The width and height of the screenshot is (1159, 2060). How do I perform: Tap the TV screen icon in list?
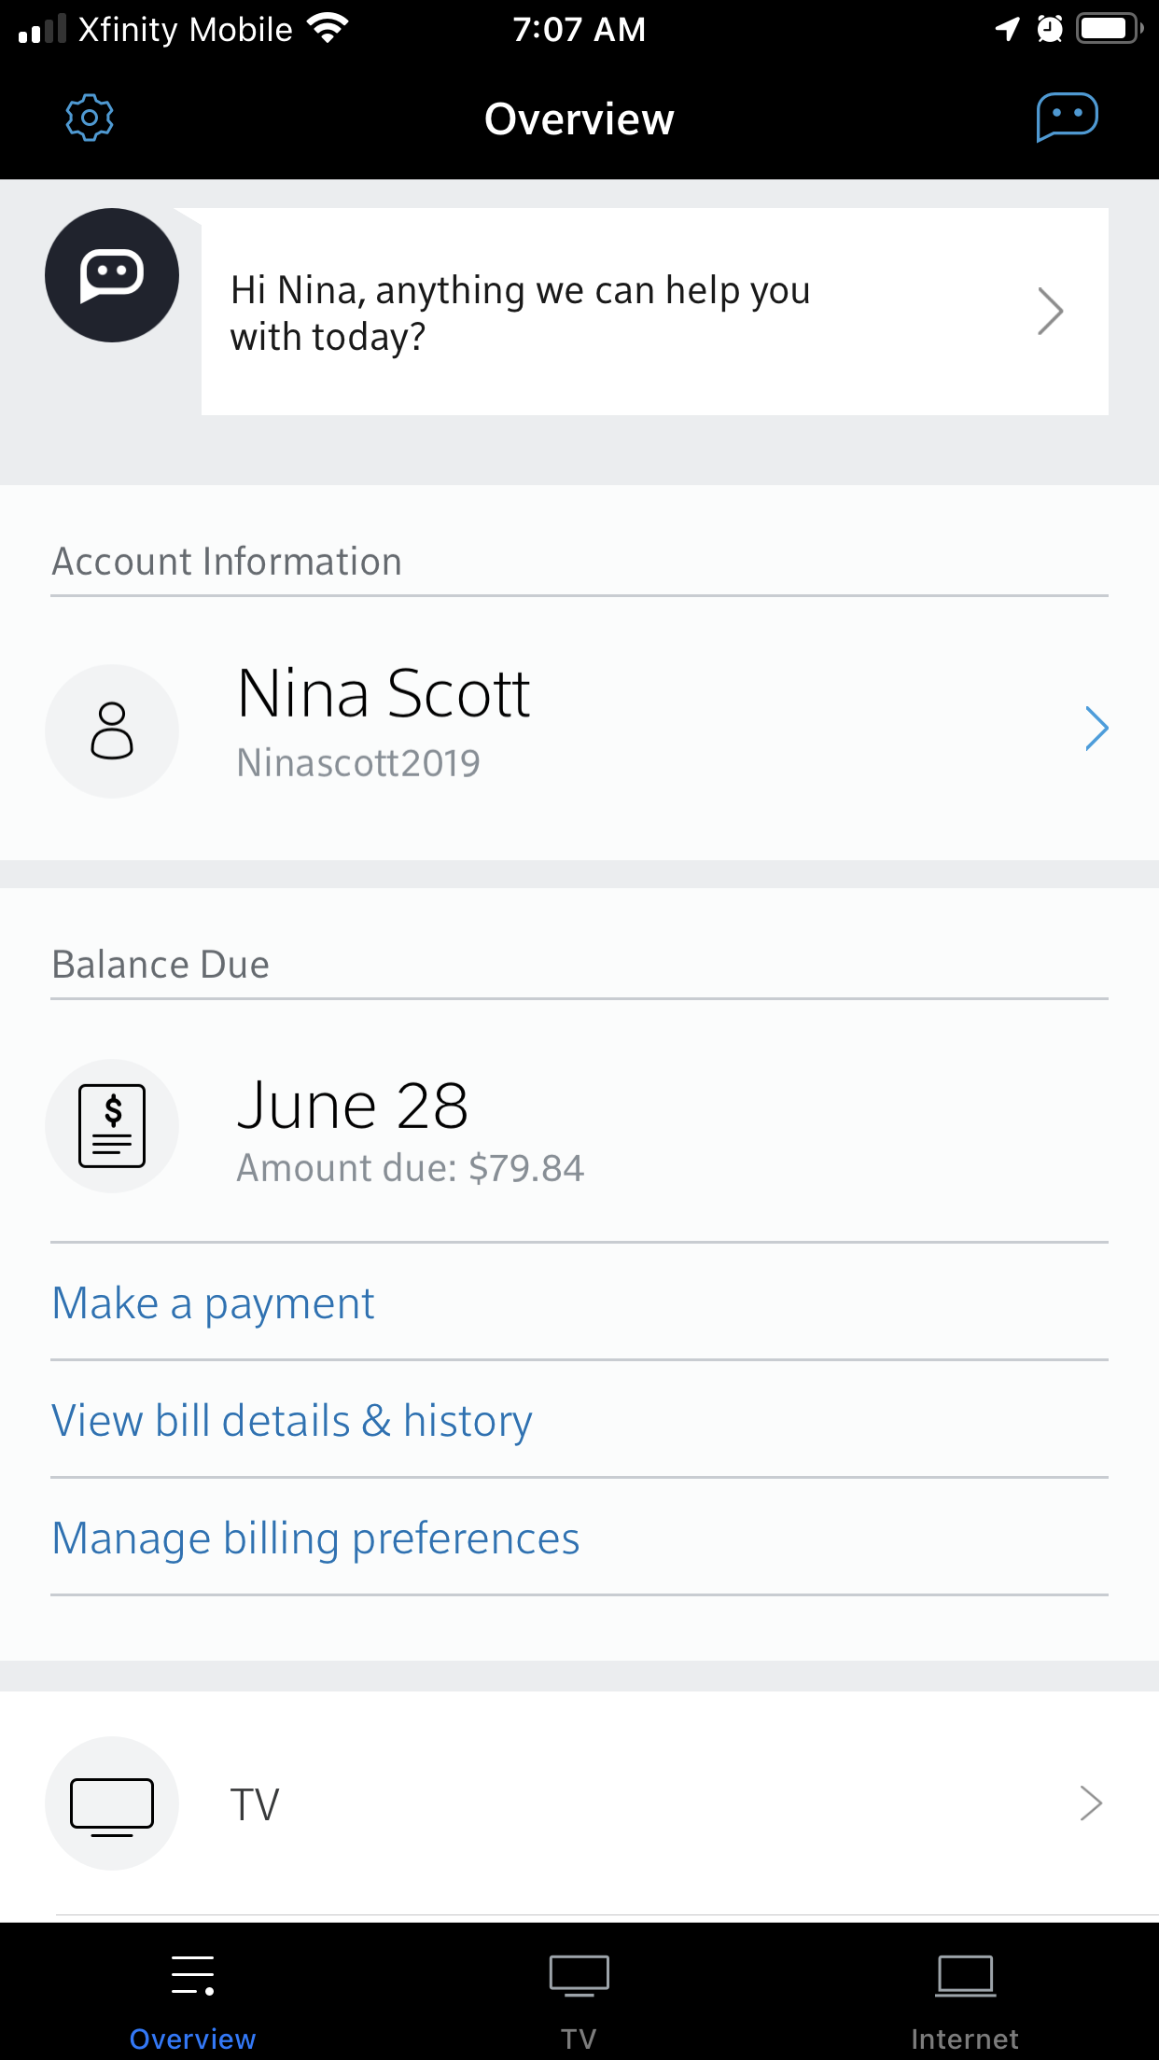tap(112, 1803)
